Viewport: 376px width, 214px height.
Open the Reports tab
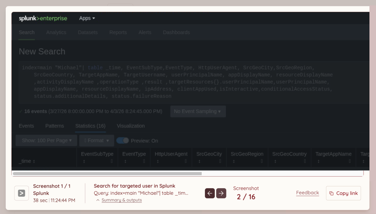118,32
